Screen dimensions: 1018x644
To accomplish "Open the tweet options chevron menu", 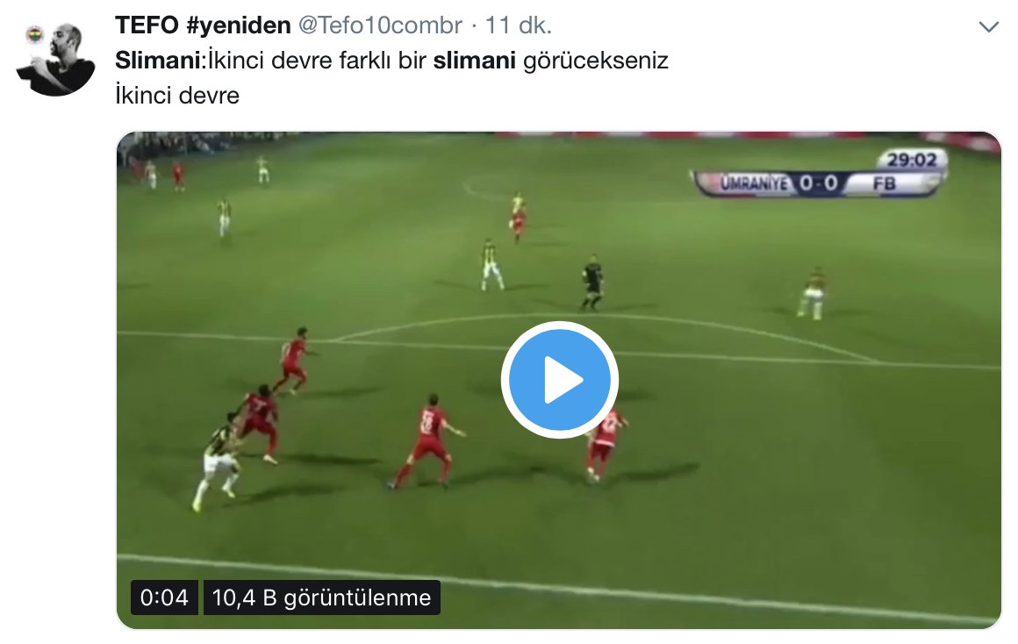I will coord(988,26).
